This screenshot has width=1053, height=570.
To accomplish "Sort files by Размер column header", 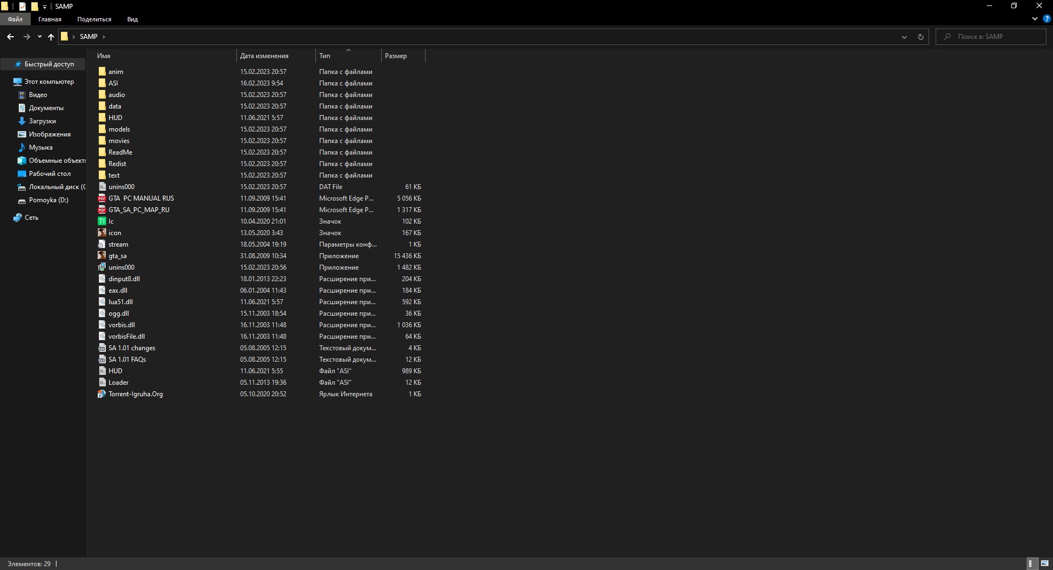I will [396, 56].
